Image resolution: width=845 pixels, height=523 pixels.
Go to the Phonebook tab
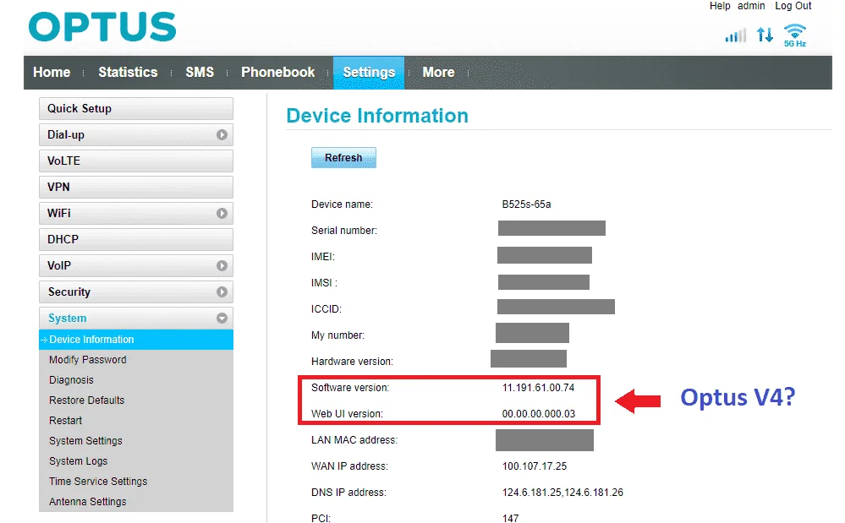point(278,72)
